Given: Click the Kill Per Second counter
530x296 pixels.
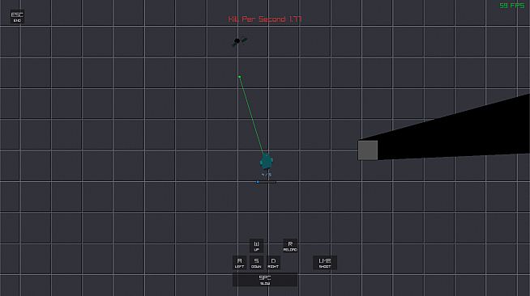Looking at the screenshot, I should click(265, 19).
